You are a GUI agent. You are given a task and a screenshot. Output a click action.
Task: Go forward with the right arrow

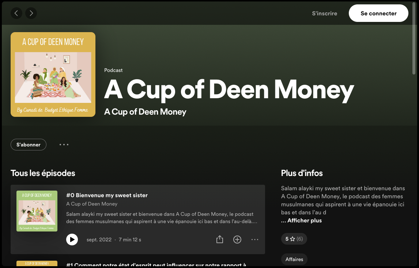[31, 13]
